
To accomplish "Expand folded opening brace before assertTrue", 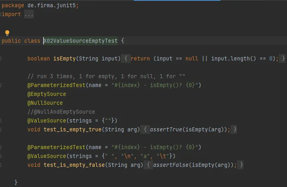I will (145, 129).
